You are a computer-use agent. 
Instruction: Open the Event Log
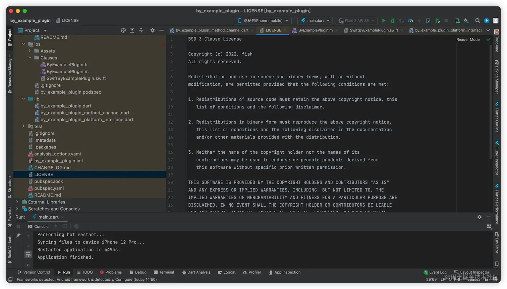tap(435, 272)
